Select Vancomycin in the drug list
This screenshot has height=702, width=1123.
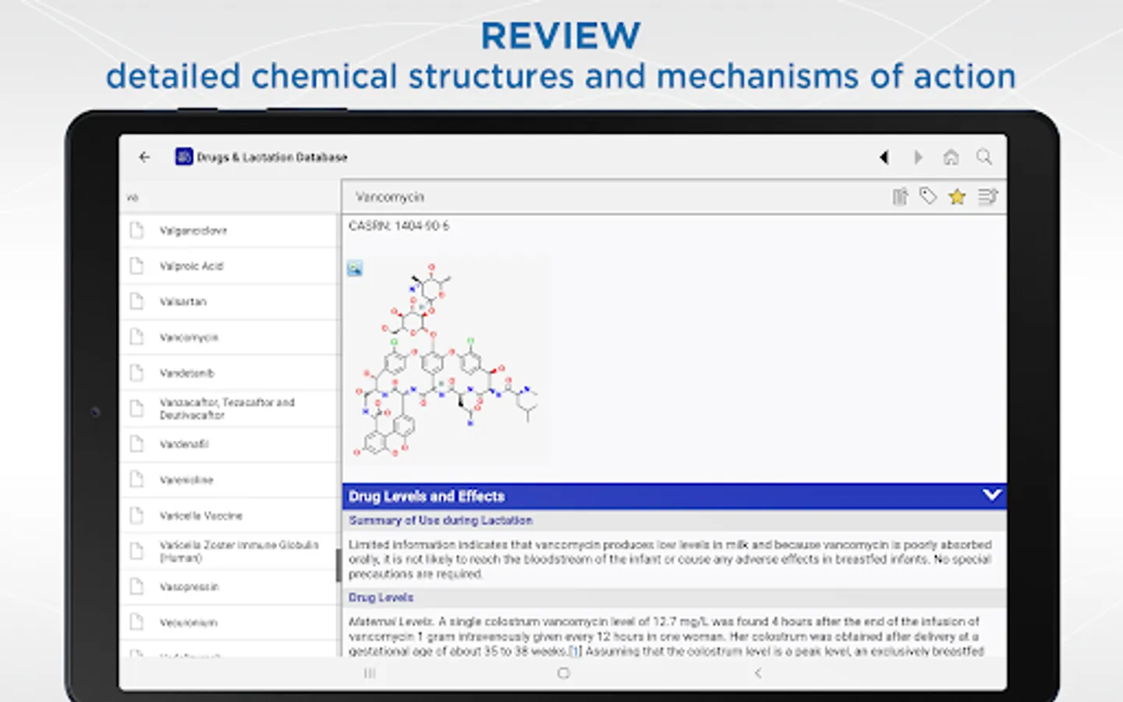(230, 338)
